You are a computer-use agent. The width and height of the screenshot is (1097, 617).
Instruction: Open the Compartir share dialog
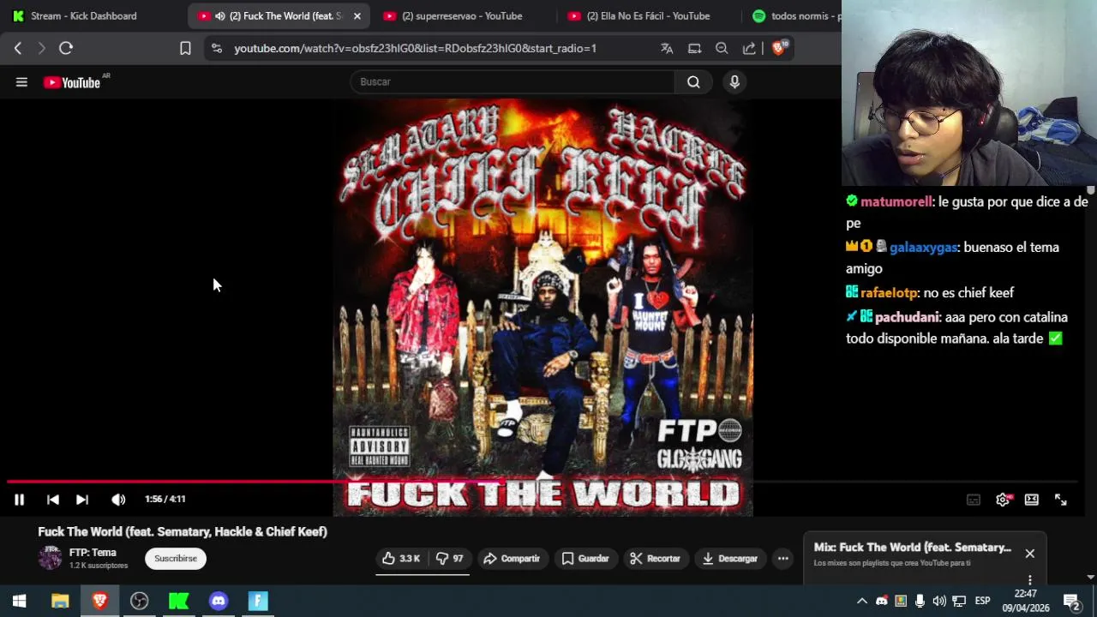[x=512, y=559]
